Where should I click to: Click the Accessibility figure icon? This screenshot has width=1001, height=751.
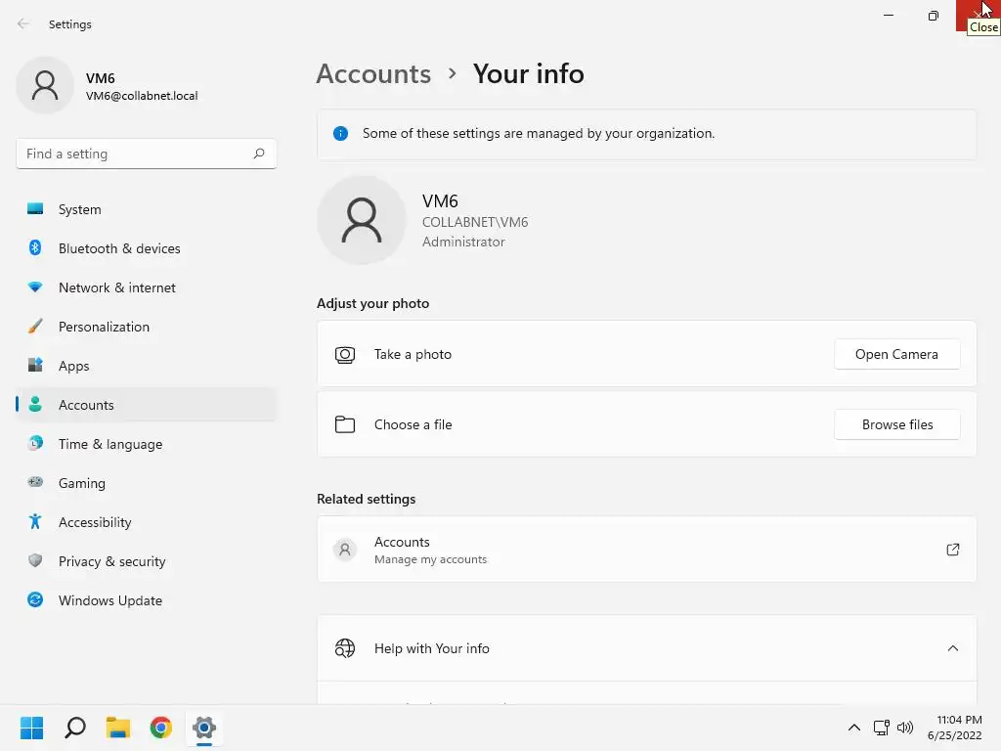tap(35, 522)
